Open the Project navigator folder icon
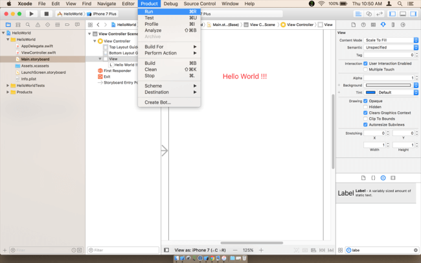This screenshot has width=421, height=263. 8,25
